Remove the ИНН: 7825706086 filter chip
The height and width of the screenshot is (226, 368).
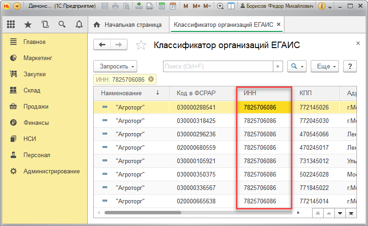(151, 79)
